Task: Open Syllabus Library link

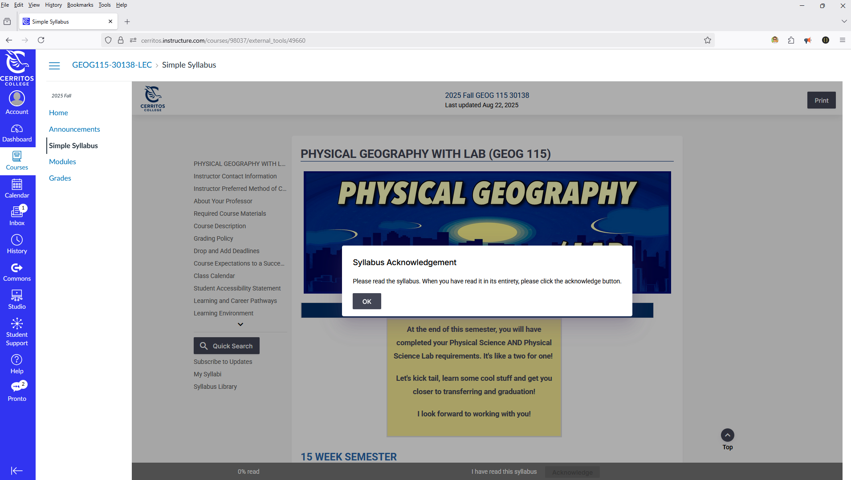Action: click(x=215, y=387)
